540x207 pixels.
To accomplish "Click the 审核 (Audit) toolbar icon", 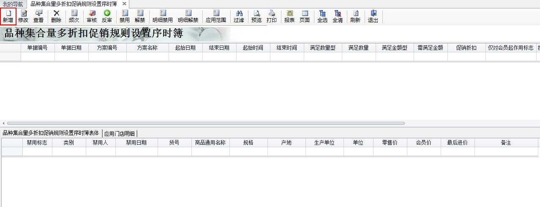I will pos(92,16).
